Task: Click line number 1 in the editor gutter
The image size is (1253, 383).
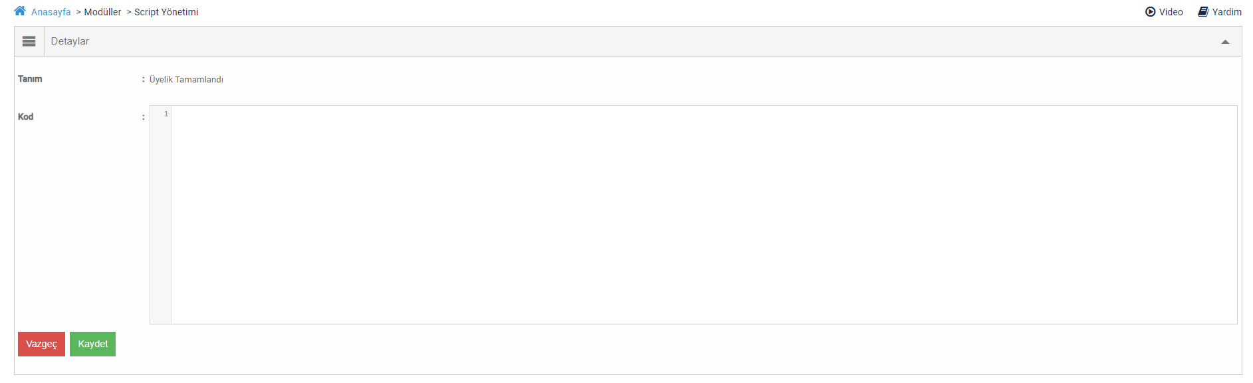Action: click(x=166, y=114)
